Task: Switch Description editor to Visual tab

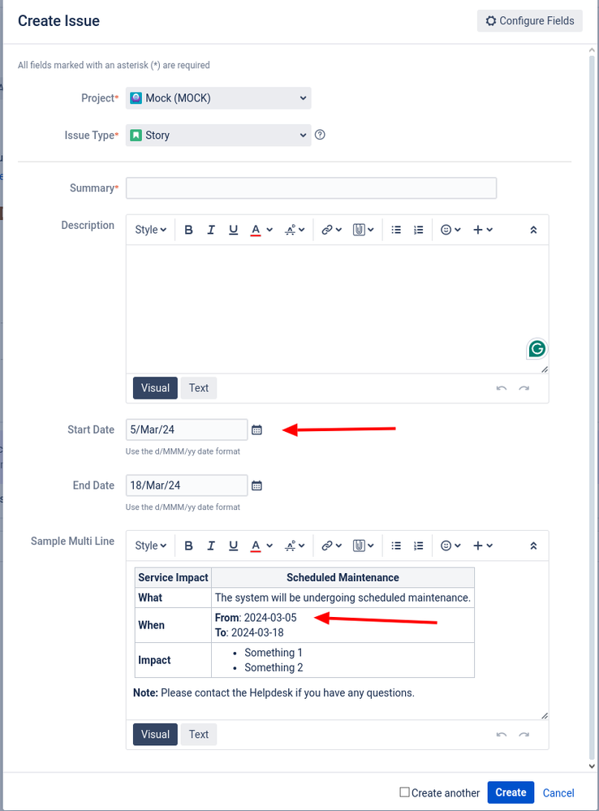Action: pos(155,388)
